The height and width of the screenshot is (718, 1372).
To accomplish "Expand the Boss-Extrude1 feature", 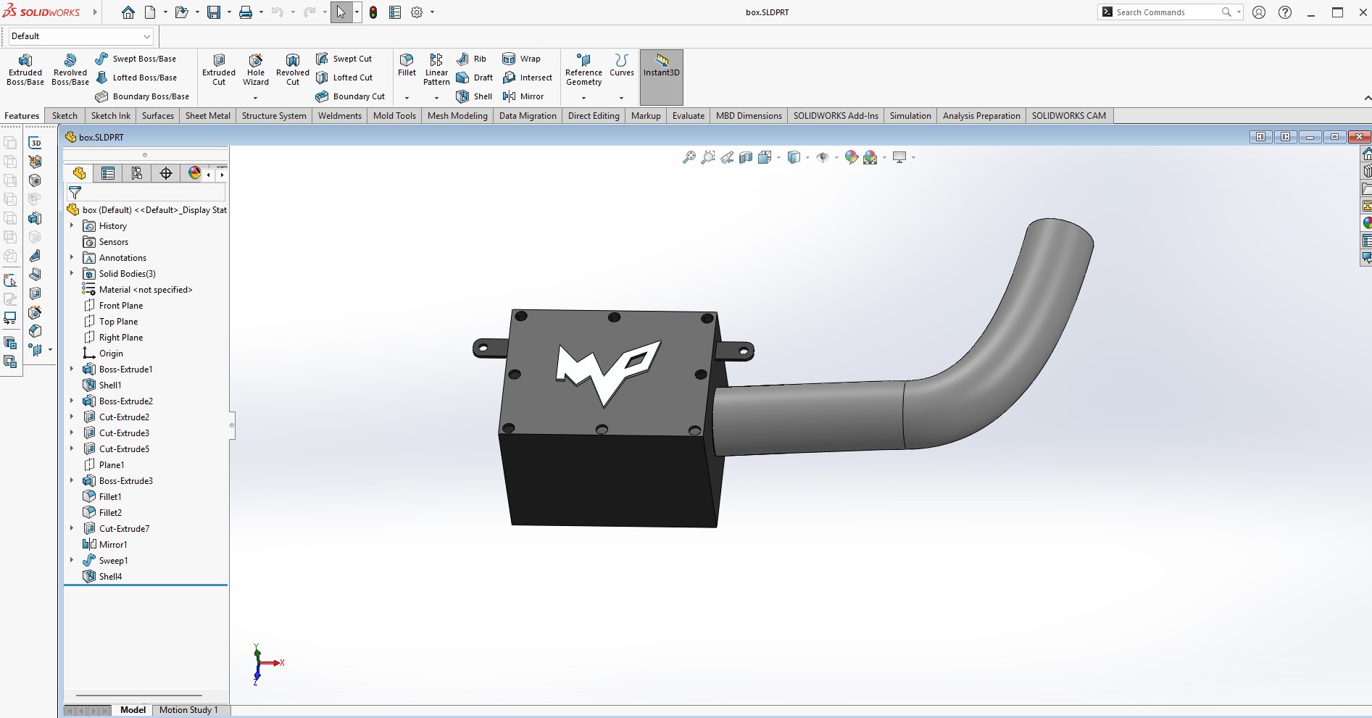I will click(x=72, y=370).
